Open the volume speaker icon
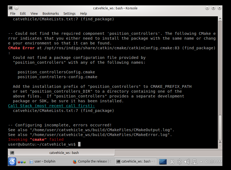 187,161
